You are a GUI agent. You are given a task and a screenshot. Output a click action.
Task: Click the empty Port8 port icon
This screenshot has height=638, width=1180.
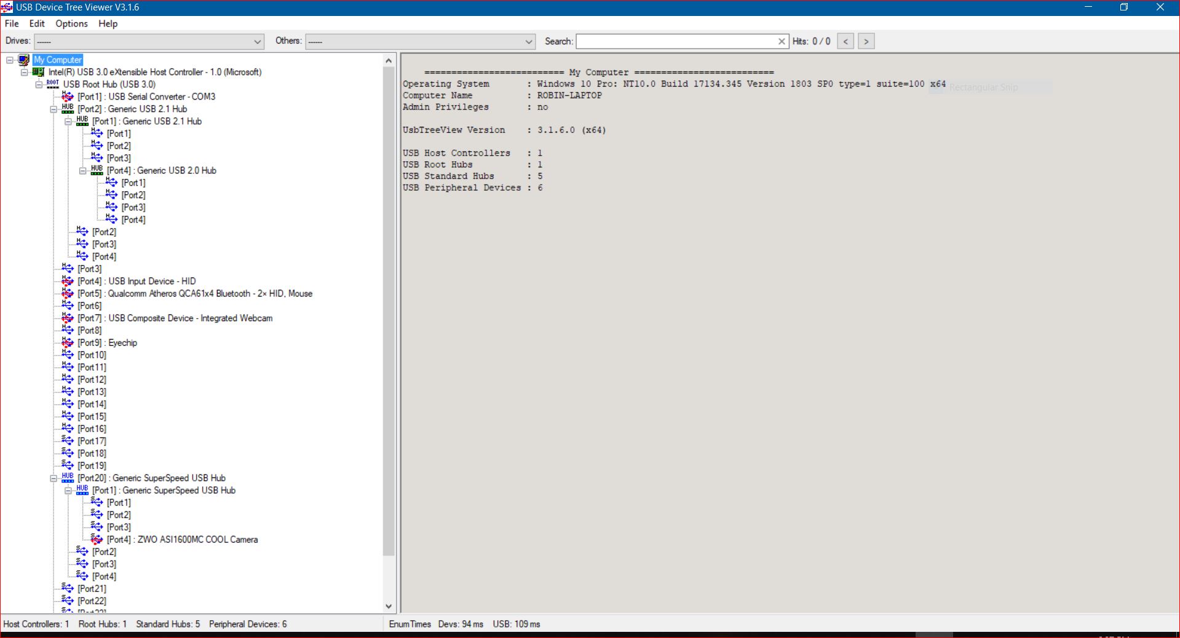click(x=68, y=330)
